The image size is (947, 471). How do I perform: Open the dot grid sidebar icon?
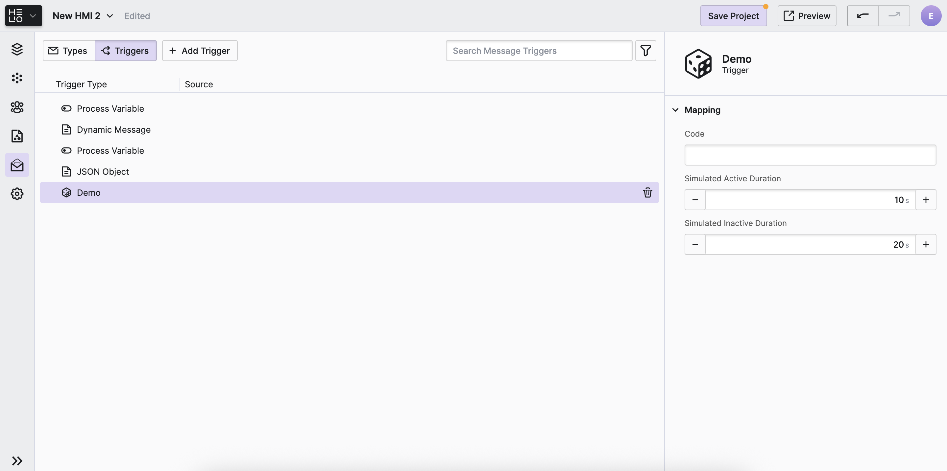(x=17, y=78)
